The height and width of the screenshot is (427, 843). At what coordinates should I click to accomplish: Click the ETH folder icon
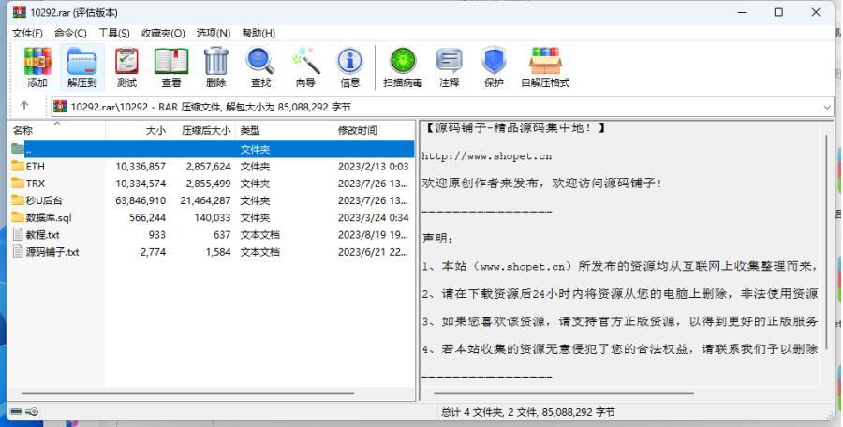coord(18,166)
